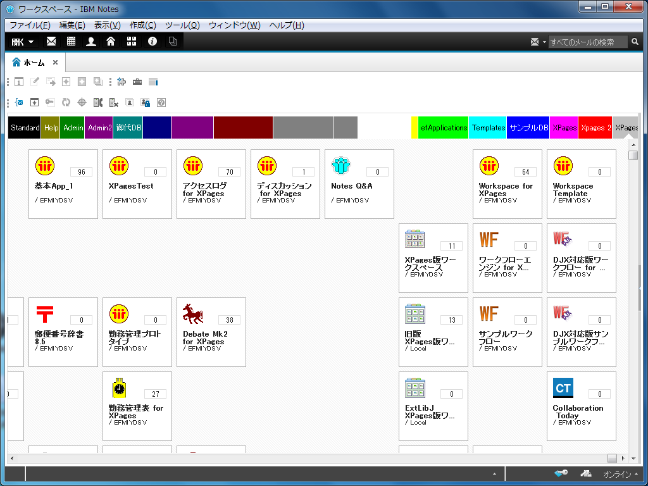The height and width of the screenshot is (486, 648).
Task: Switch to the green Admin workspace tab
Action: [x=73, y=128]
